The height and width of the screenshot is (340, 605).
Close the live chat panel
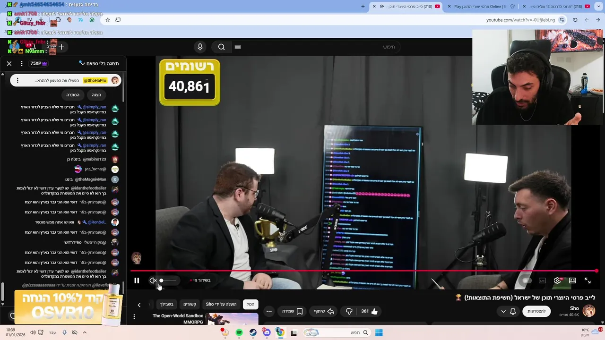click(9, 63)
